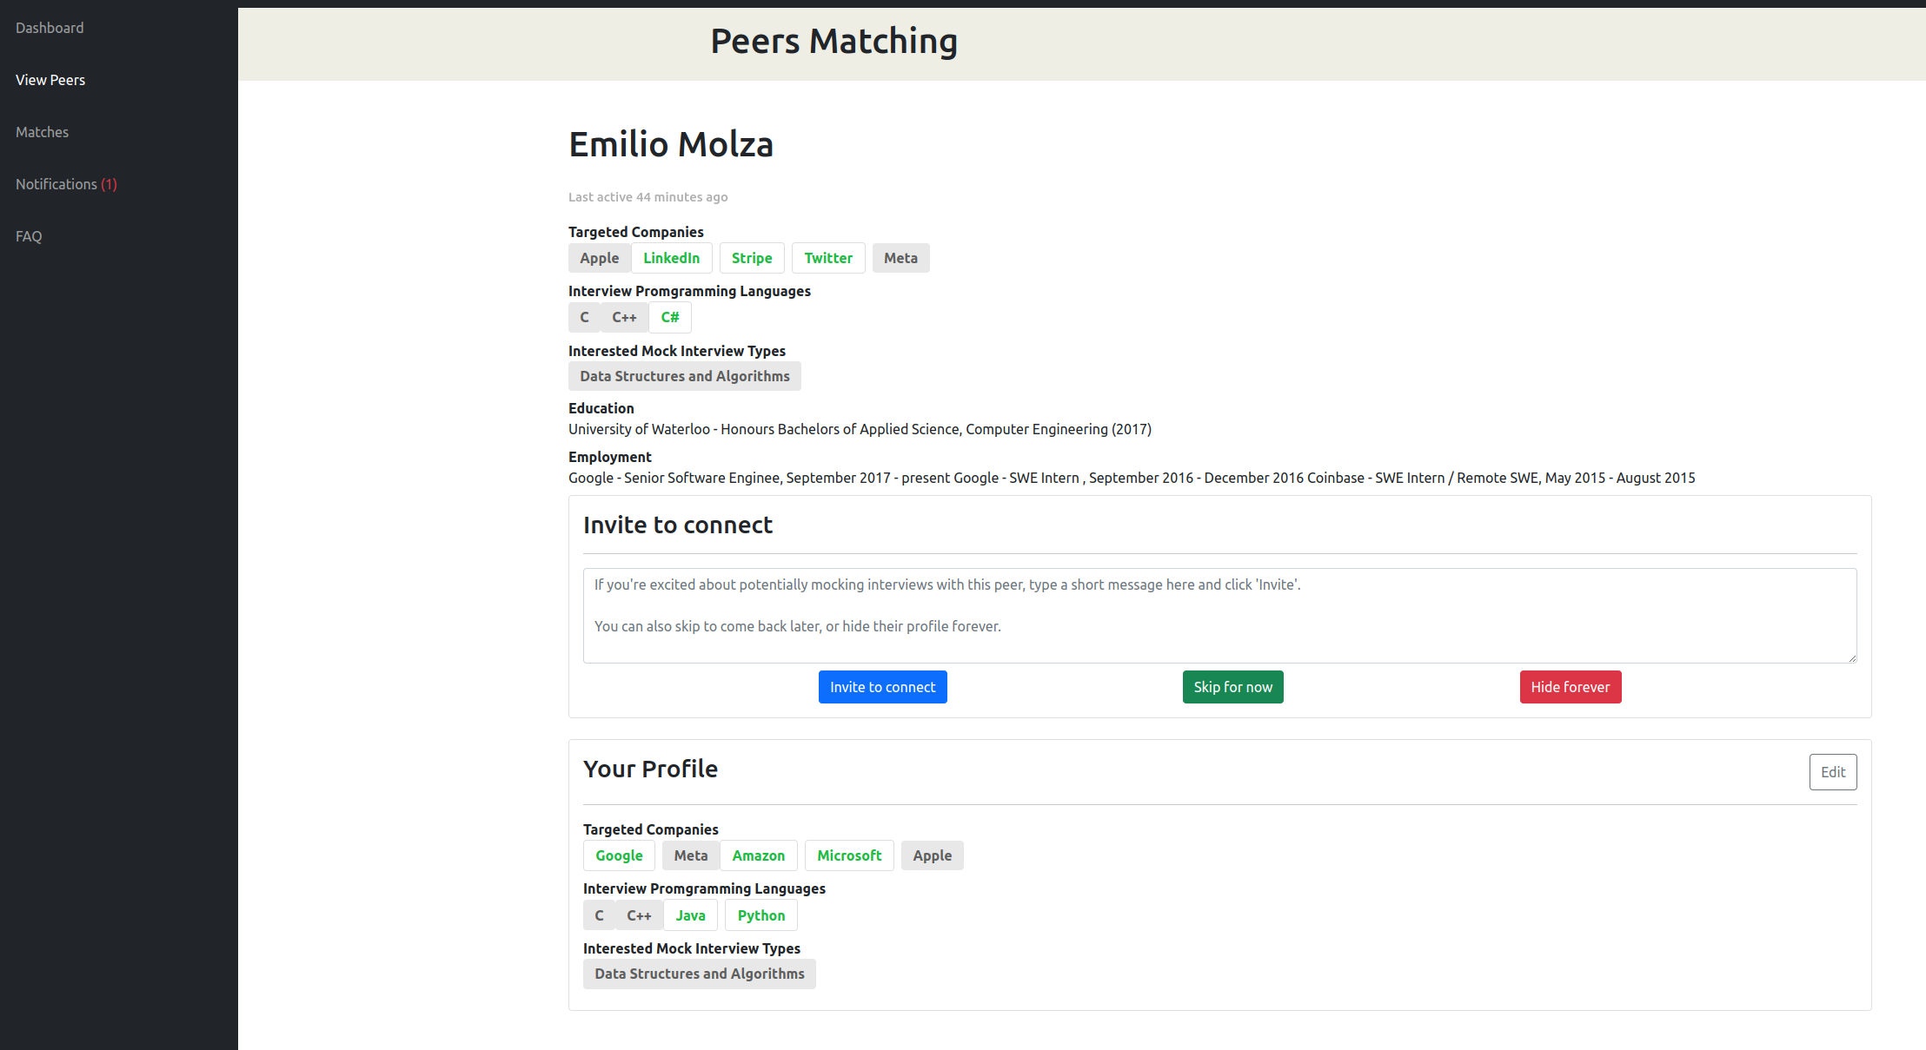Click the C# language tag
The image size is (1926, 1050).
tap(670, 317)
